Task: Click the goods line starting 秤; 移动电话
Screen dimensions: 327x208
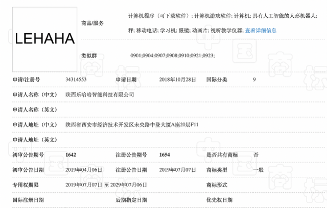Action: pyautogui.click(x=185, y=31)
